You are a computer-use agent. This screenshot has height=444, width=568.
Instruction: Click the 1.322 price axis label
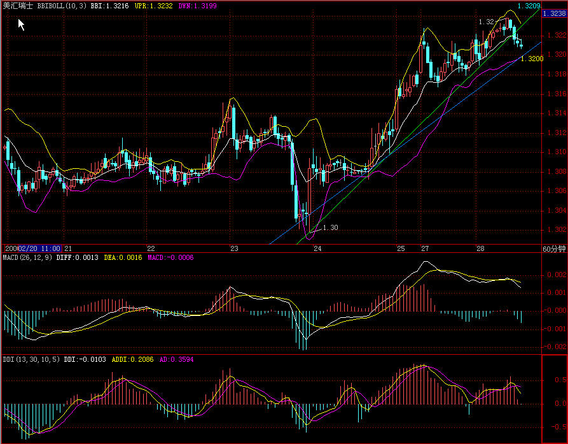coord(557,35)
